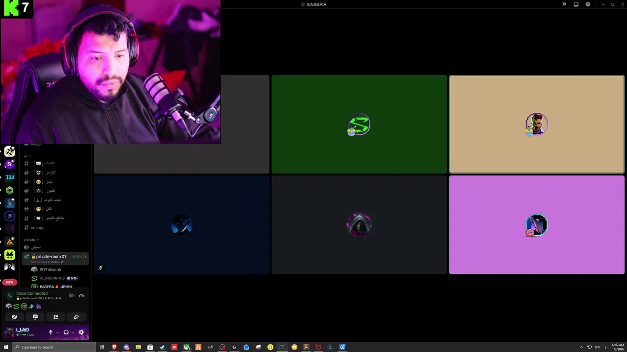Click the NEW mentions indicator

tap(10, 282)
